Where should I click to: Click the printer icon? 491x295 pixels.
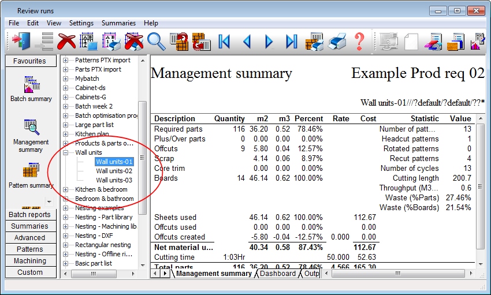click(x=336, y=42)
